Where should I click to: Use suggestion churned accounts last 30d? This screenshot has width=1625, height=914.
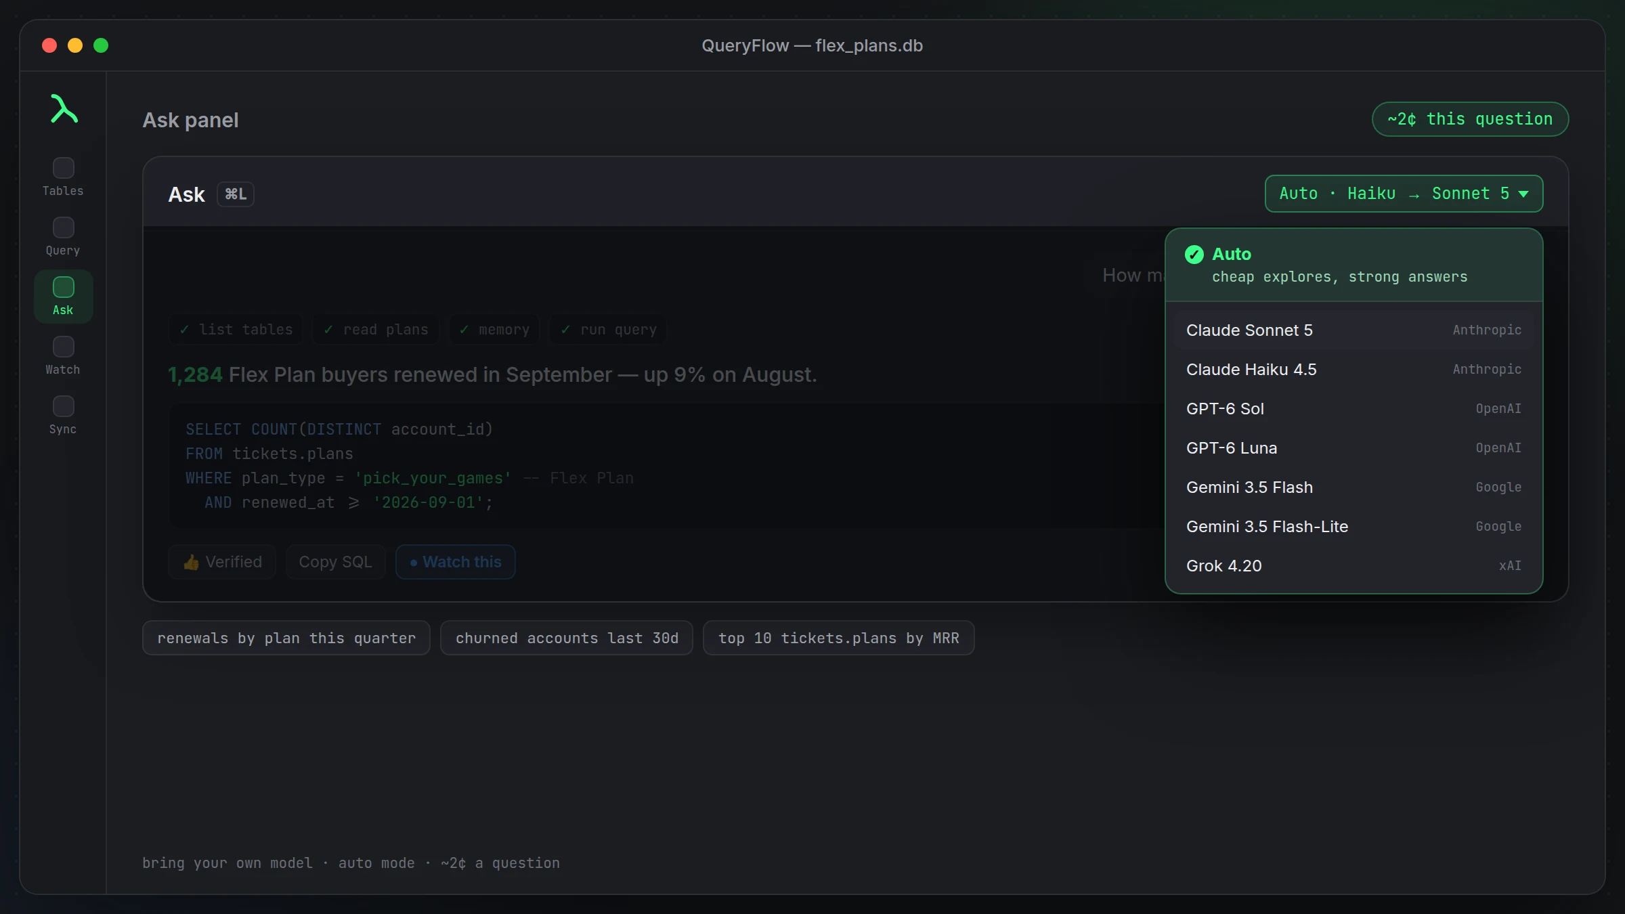pyautogui.click(x=567, y=638)
